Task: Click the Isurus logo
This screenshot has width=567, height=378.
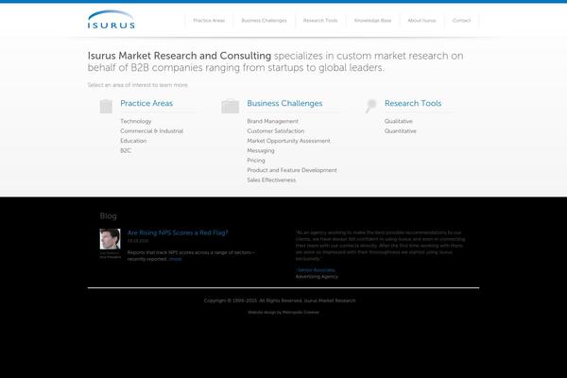Action: (111, 20)
